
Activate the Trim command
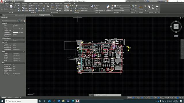coord(38,6)
